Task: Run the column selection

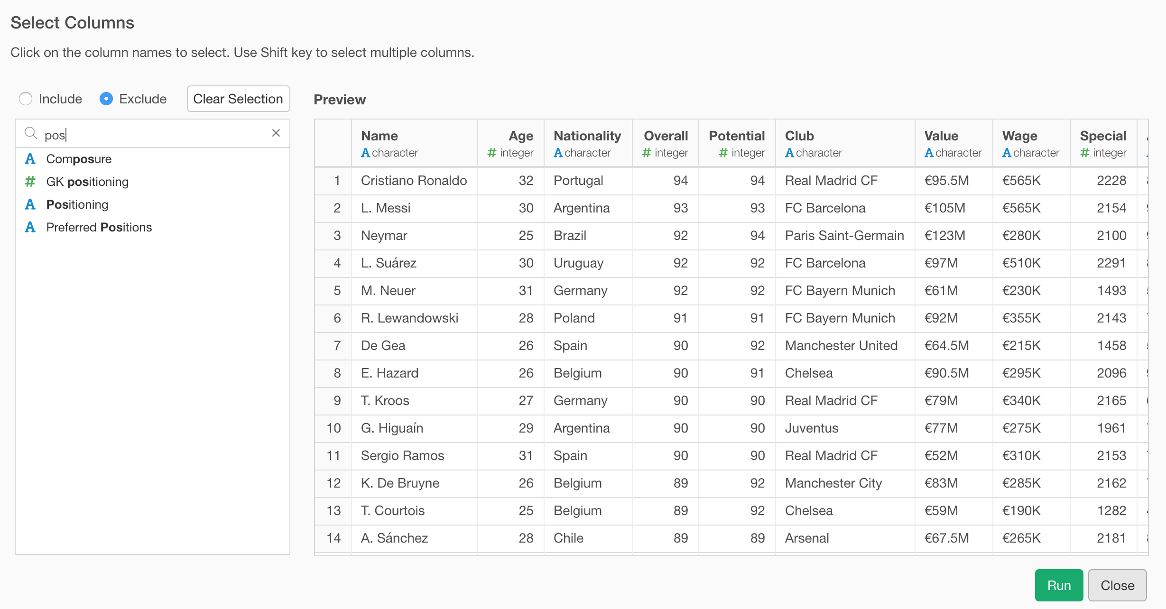Action: pyautogui.click(x=1059, y=585)
